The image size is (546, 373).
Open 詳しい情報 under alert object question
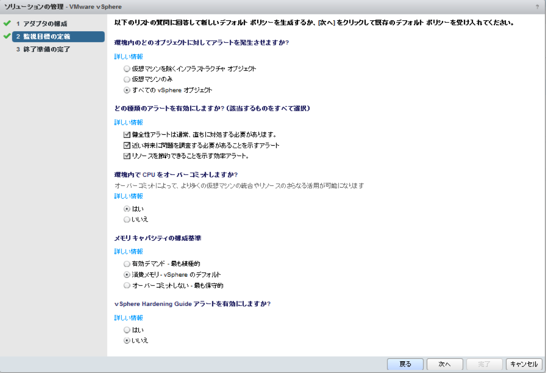click(x=128, y=56)
